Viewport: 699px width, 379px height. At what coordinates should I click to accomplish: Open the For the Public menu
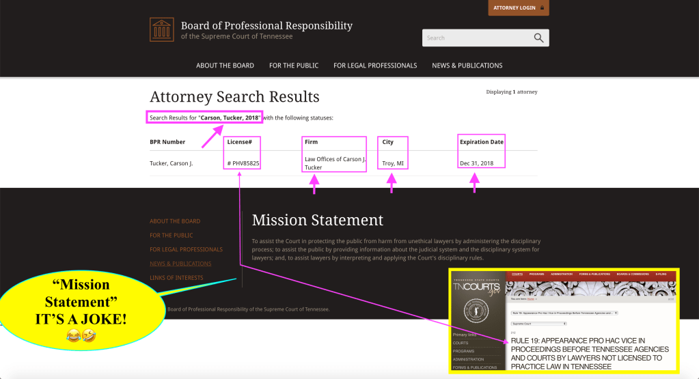(x=294, y=66)
